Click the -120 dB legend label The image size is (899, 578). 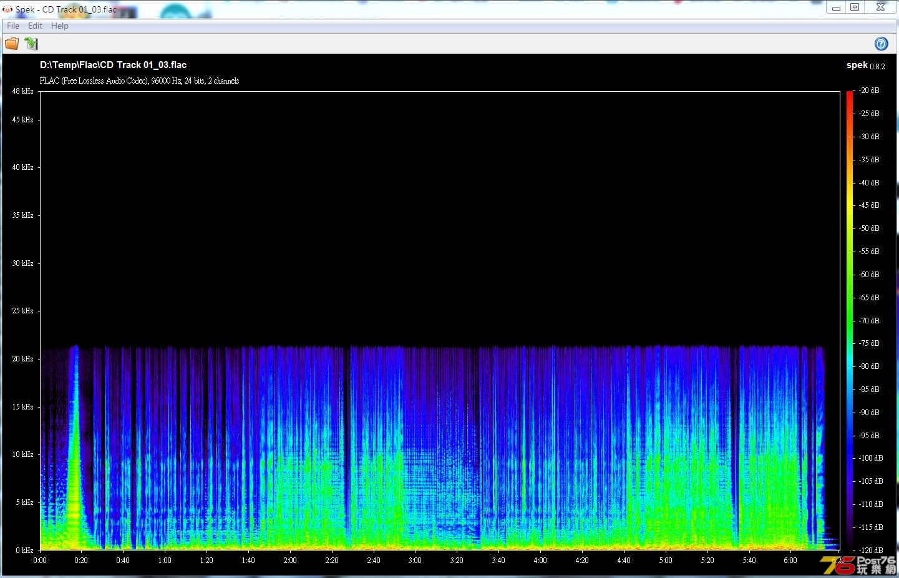tap(871, 551)
